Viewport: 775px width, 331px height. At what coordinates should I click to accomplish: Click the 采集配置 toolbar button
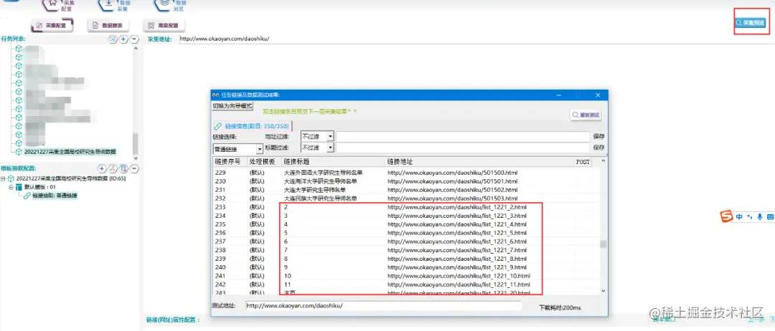coord(52,25)
